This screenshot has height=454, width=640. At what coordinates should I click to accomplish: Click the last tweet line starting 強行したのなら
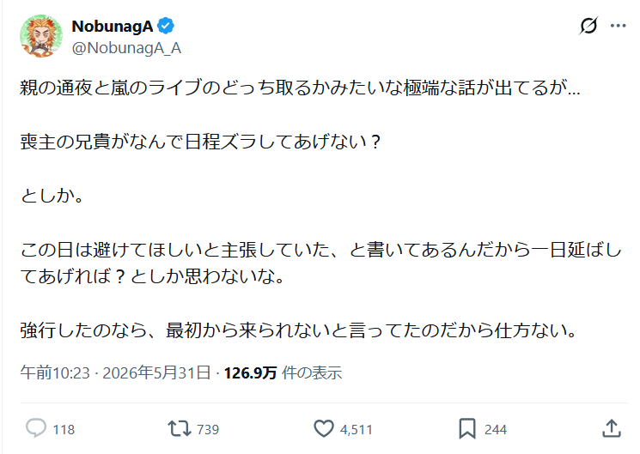coord(298,330)
